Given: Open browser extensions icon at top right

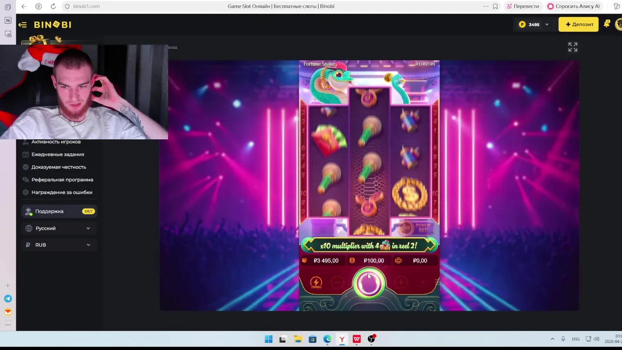Looking at the screenshot, I should point(617,6).
